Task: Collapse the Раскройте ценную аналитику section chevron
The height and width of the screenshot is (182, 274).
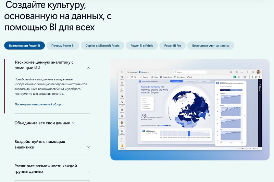Action: point(88,68)
